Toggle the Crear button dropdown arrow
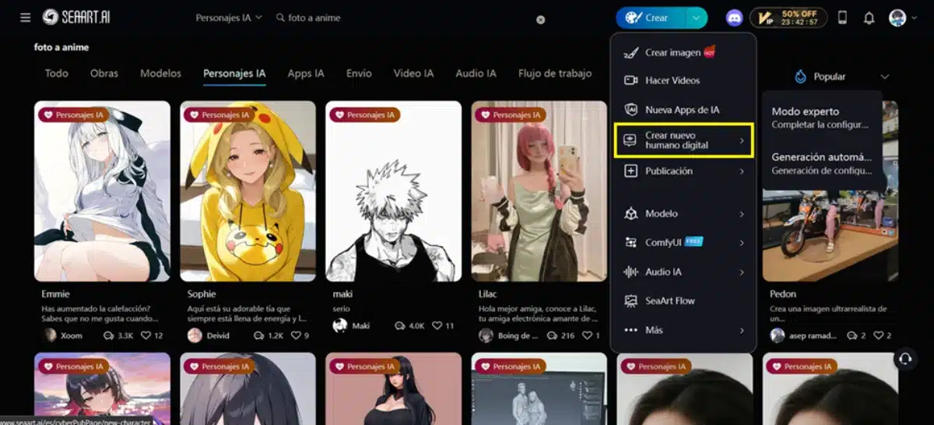This screenshot has width=934, height=425. pyautogui.click(x=697, y=18)
